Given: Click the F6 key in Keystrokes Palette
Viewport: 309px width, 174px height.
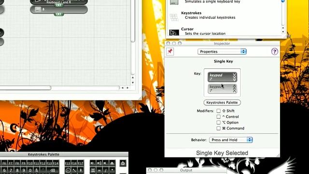Looking at the screenshot, I should coord(4,163).
